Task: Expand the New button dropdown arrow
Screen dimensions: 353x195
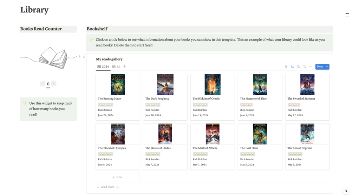Action: pyautogui.click(x=327, y=67)
